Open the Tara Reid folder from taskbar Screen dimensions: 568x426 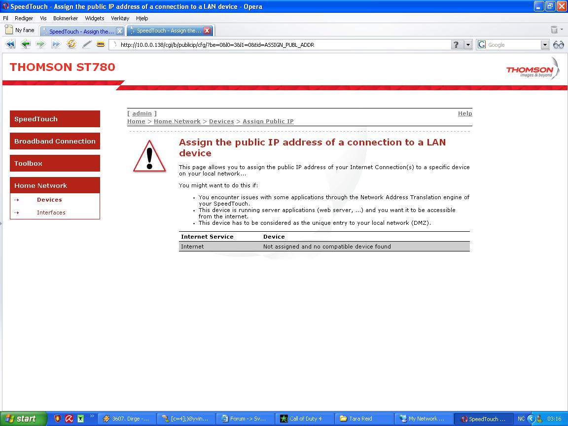[364, 419]
